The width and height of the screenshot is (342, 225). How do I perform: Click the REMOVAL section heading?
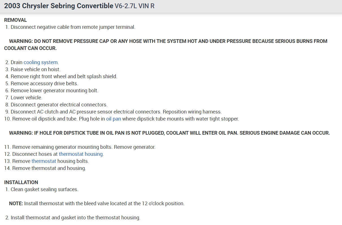16,20
